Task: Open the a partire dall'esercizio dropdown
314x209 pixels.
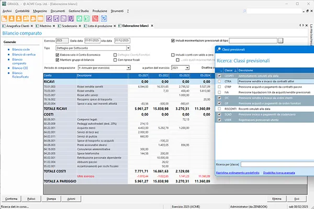Action: coord(187,68)
